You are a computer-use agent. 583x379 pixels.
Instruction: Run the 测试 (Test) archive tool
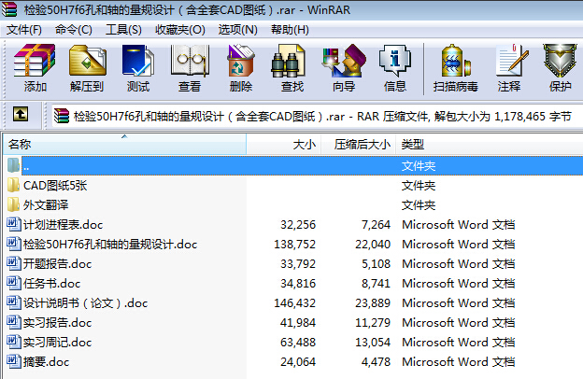[138, 61]
